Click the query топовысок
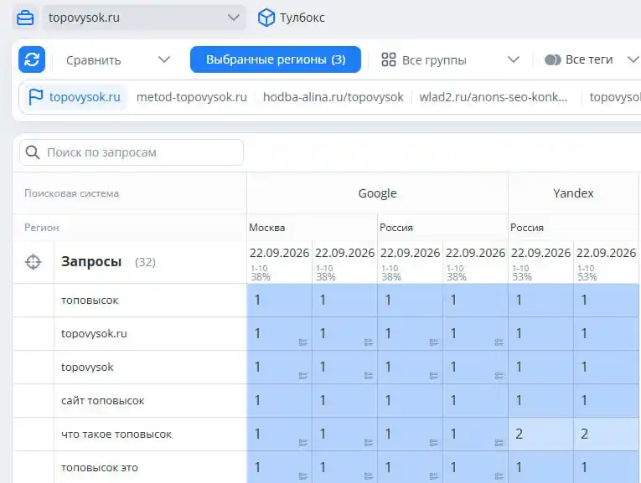The width and height of the screenshot is (641, 483). pos(90,300)
